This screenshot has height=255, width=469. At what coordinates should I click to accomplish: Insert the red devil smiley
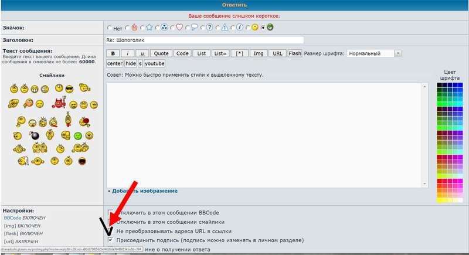[x=58, y=104]
